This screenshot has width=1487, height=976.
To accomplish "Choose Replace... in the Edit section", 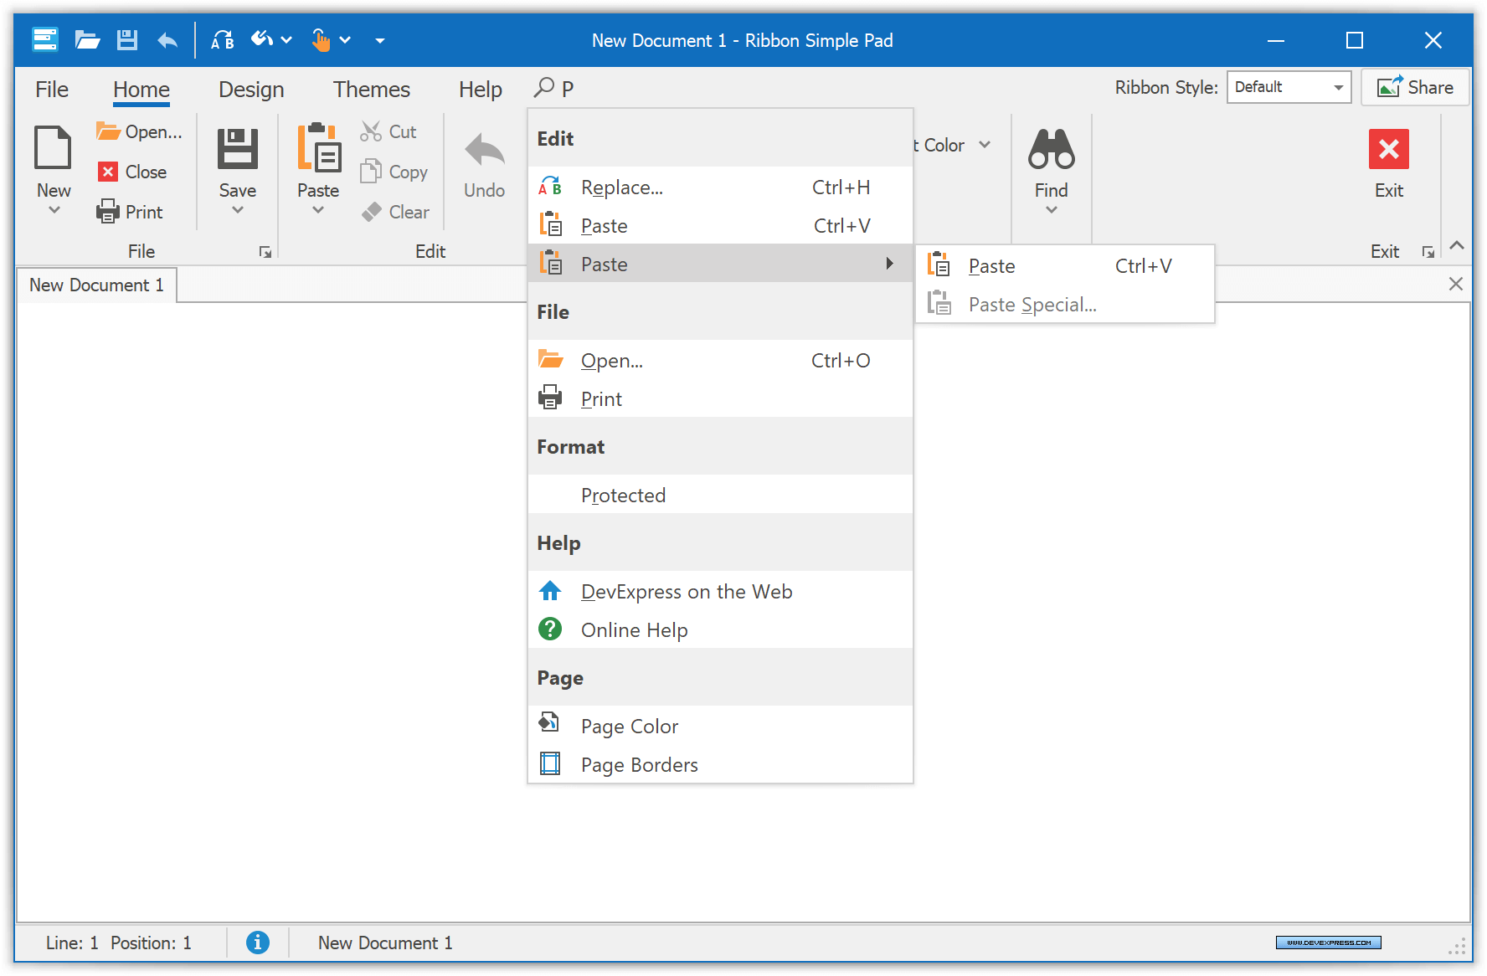I will (621, 187).
